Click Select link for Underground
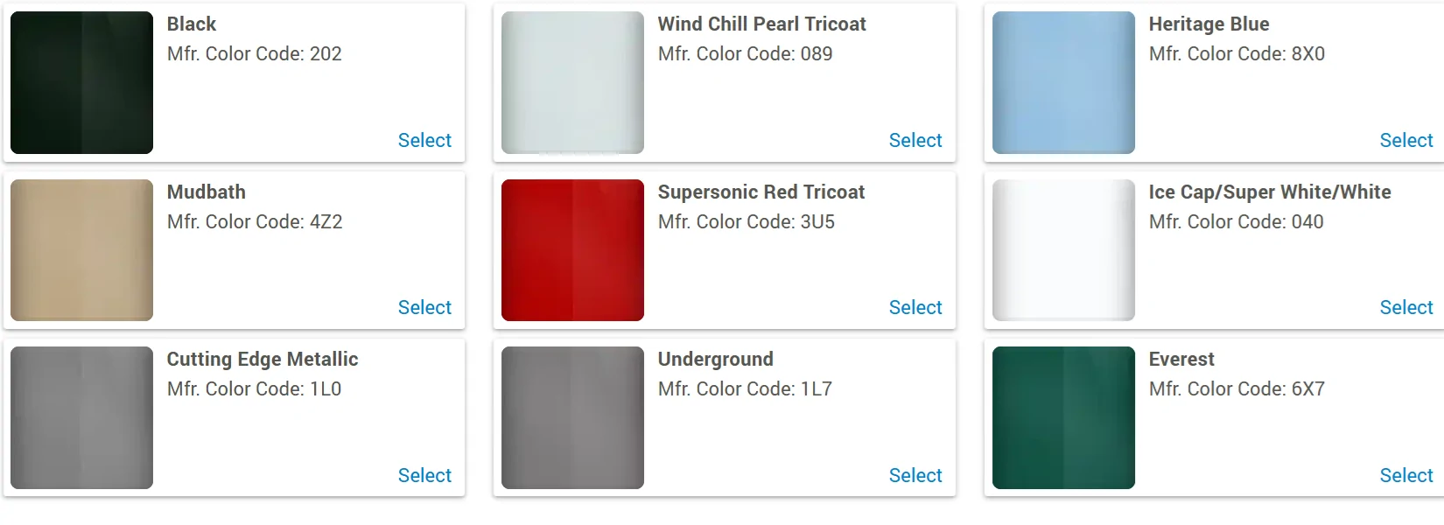 [915, 475]
